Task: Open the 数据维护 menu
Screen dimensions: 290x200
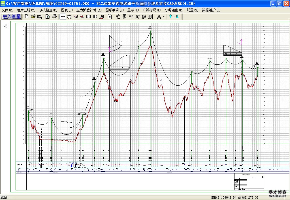Action: [x=211, y=10]
